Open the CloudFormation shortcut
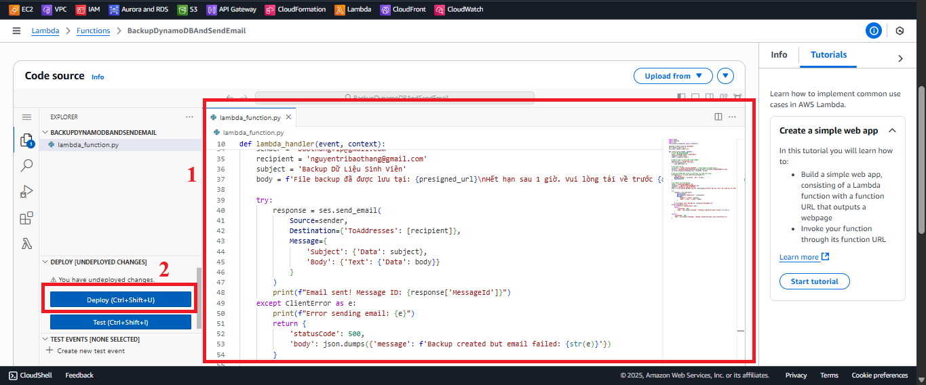 [x=296, y=9]
